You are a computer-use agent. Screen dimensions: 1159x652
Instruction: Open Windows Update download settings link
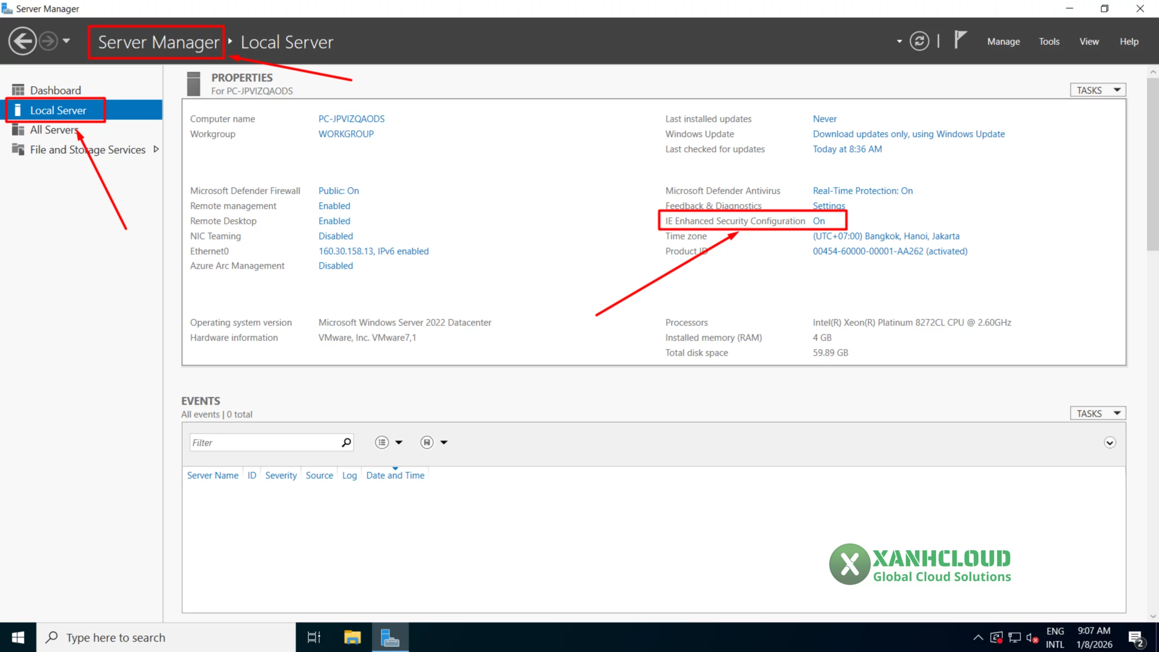tap(909, 134)
